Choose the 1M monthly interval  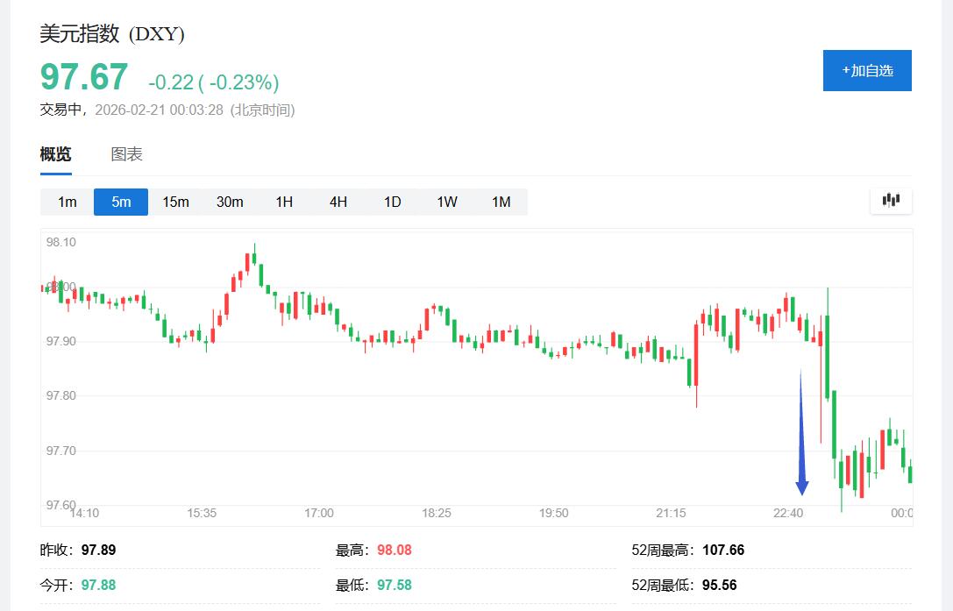[501, 202]
